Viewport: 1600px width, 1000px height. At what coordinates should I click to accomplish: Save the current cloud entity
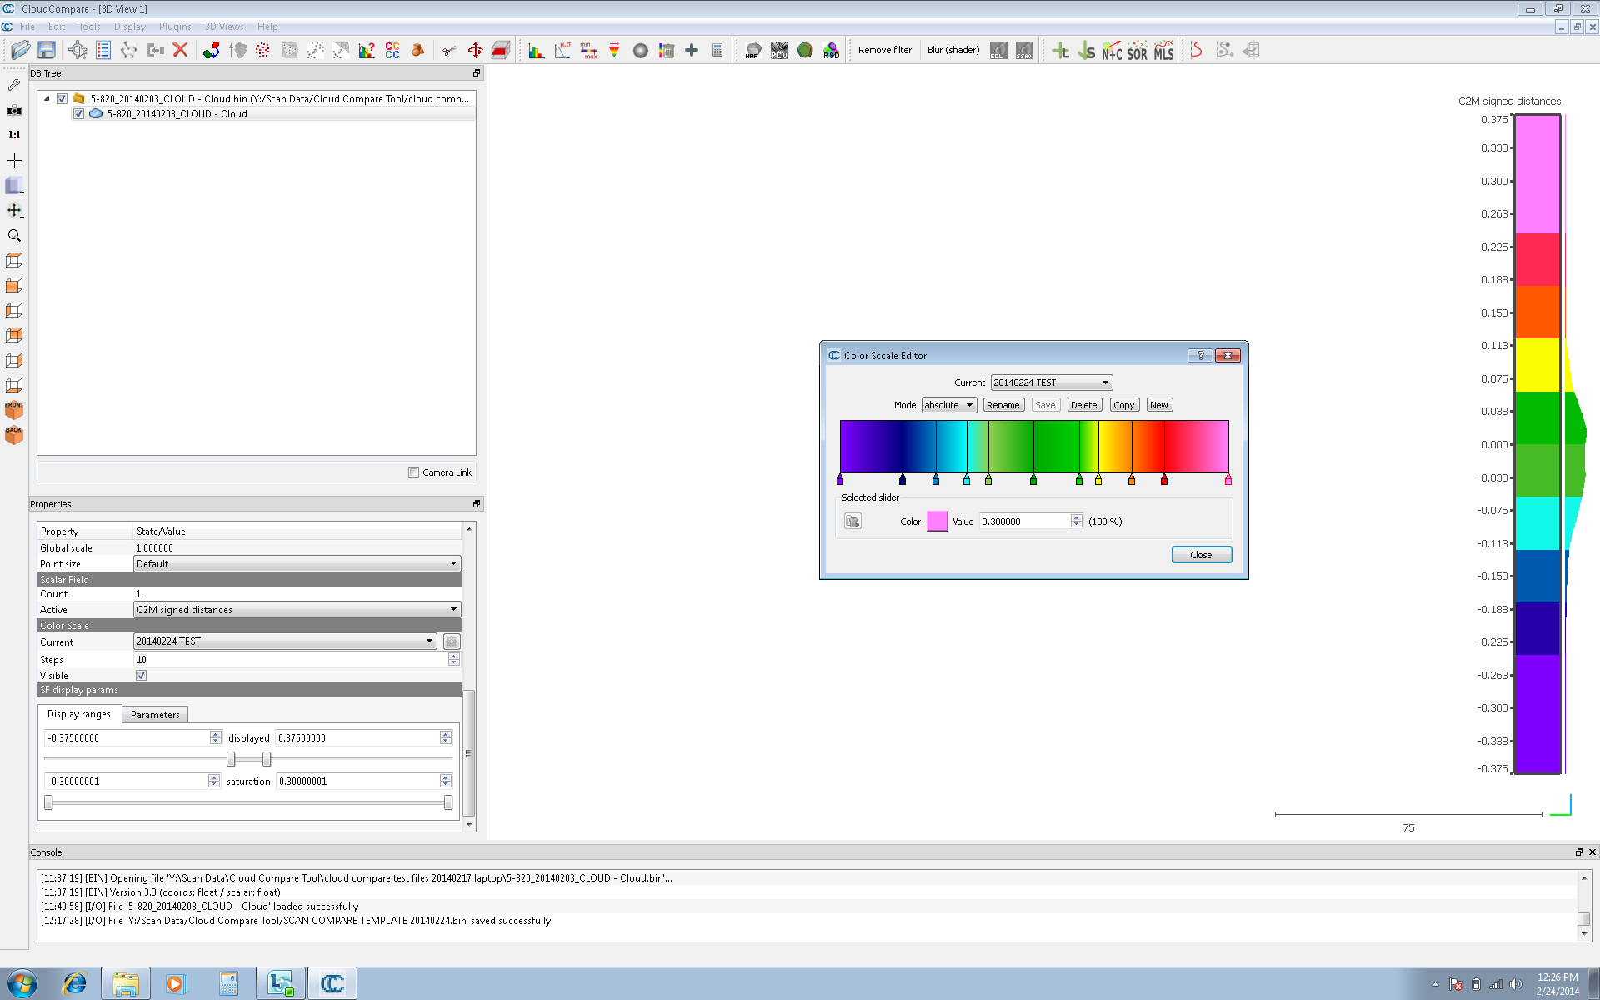click(45, 50)
